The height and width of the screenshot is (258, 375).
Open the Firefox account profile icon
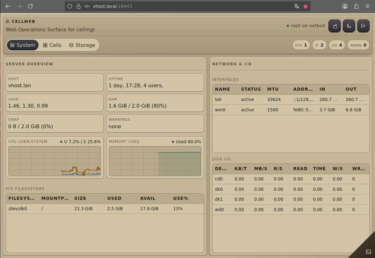click(345, 6)
